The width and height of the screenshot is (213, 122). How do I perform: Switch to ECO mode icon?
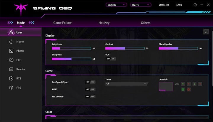pos(11,60)
